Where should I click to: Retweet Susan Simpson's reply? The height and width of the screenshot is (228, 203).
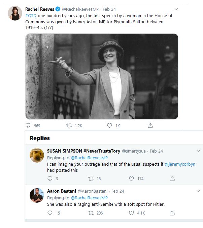[x=91, y=178]
